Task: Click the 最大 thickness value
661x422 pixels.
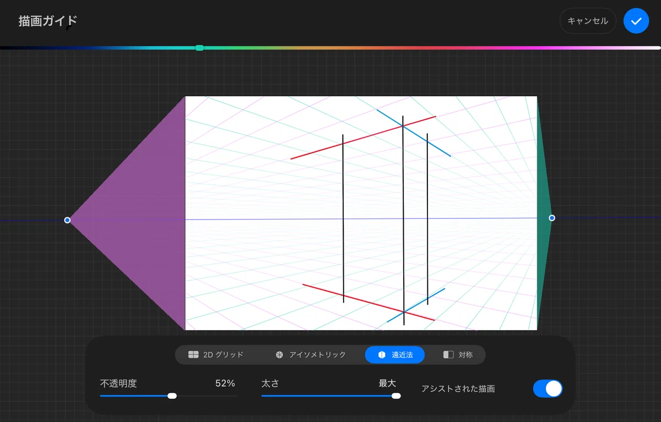Action: pos(387,383)
